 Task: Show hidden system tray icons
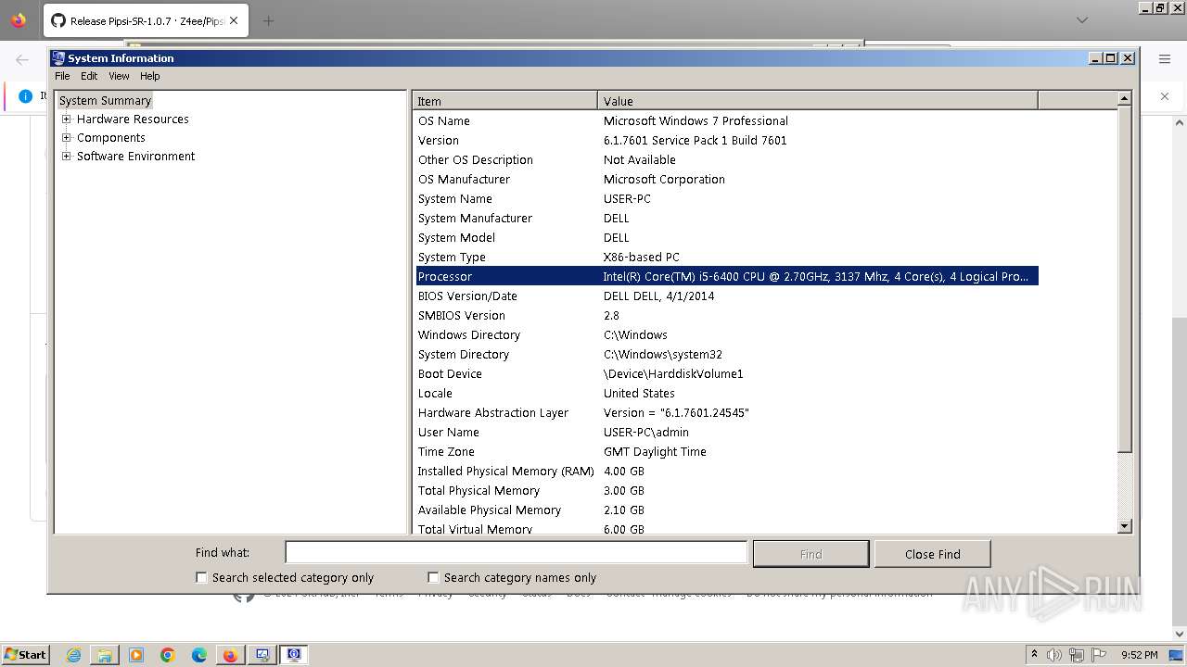coord(1034,655)
